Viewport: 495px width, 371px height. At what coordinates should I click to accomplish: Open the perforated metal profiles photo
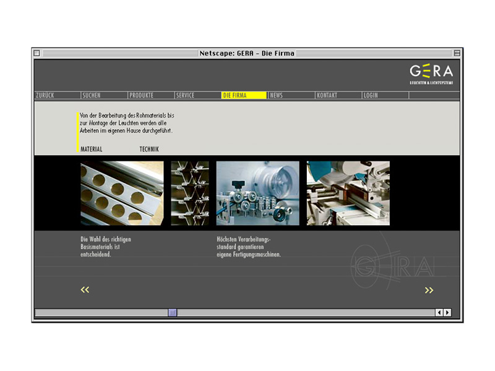[122, 194]
